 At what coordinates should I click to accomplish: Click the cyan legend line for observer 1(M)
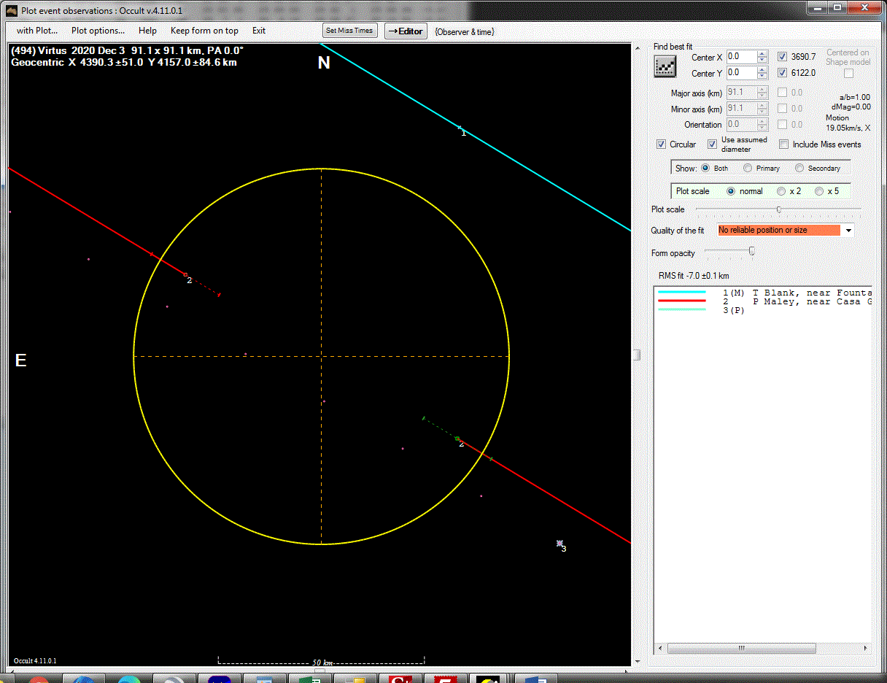click(x=682, y=293)
